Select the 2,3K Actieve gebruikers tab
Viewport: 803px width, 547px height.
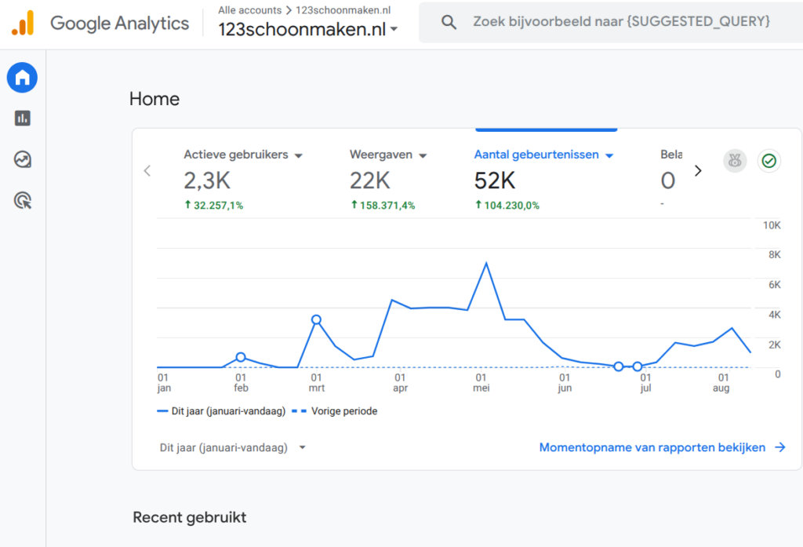pos(243,181)
